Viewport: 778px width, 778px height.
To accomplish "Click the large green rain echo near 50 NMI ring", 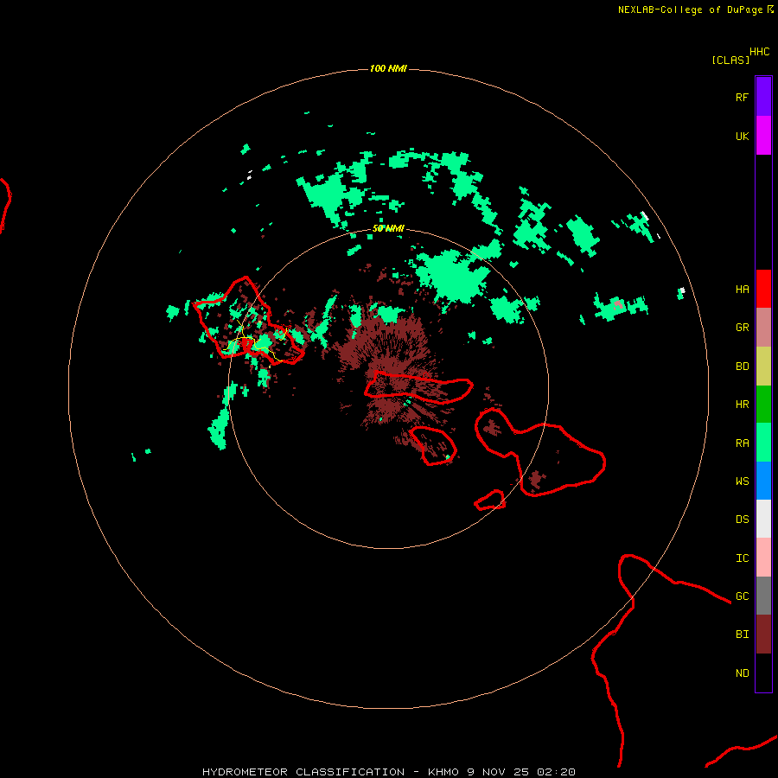I will click(450, 277).
